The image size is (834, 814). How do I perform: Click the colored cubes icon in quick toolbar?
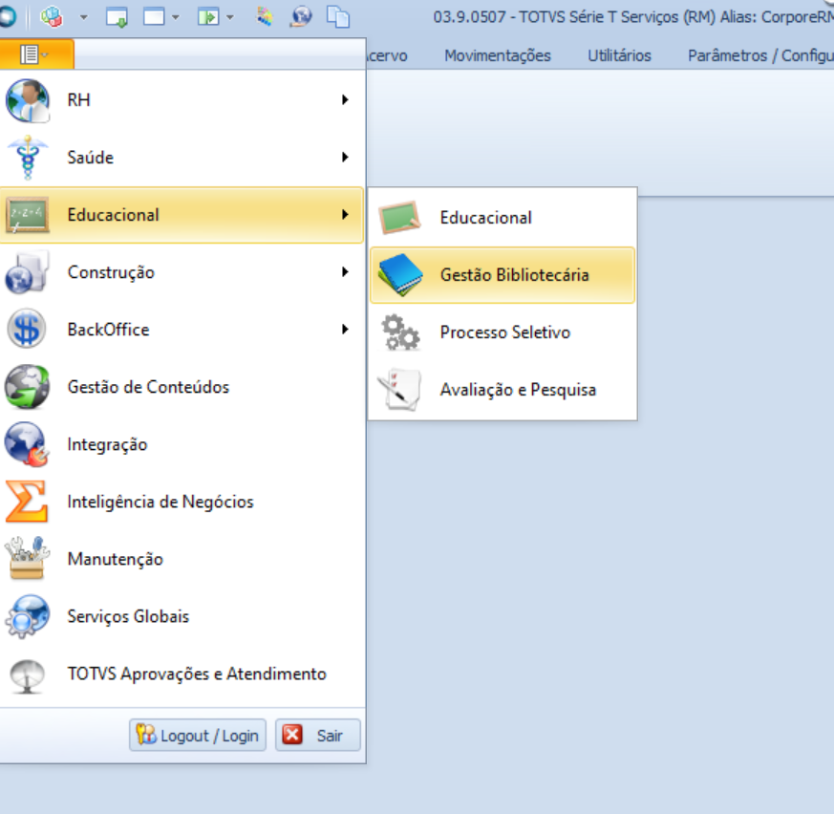tap(52, 17)
